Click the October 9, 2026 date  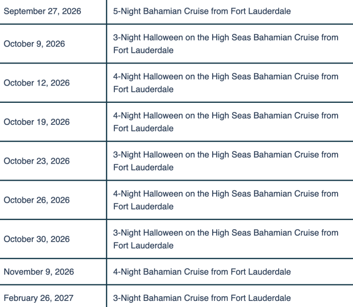click(34, 44)
